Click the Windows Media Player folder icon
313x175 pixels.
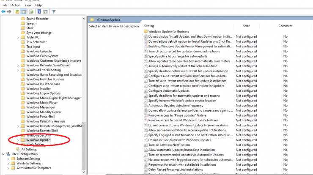click(x=23, y=103)
